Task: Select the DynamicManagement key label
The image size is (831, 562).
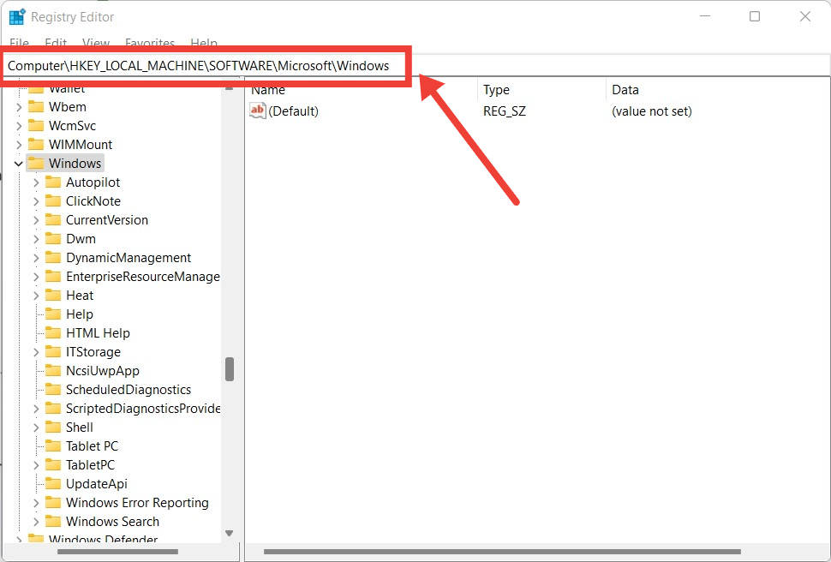Action: tap(129, 258)
